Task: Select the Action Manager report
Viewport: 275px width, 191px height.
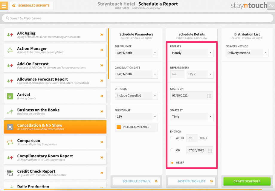Action: 55,50
